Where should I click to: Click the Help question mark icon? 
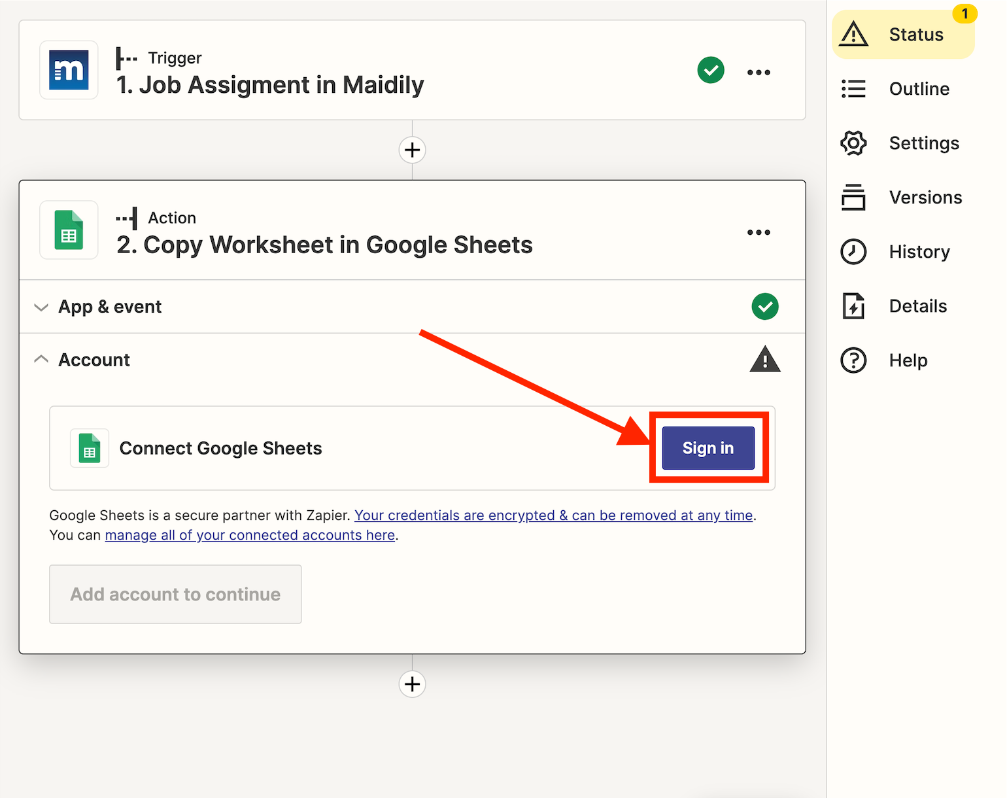click(x=854, y=360)
